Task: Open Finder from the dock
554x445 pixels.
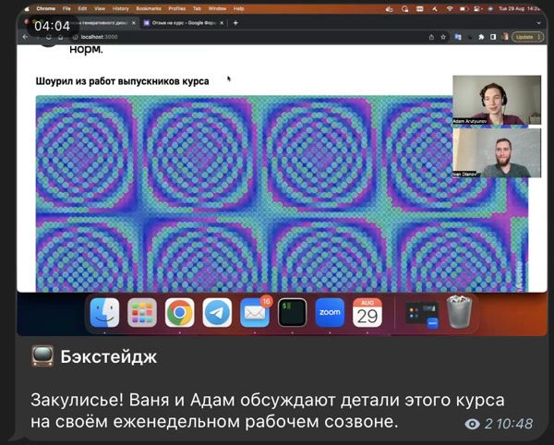Action: point(104,314)
